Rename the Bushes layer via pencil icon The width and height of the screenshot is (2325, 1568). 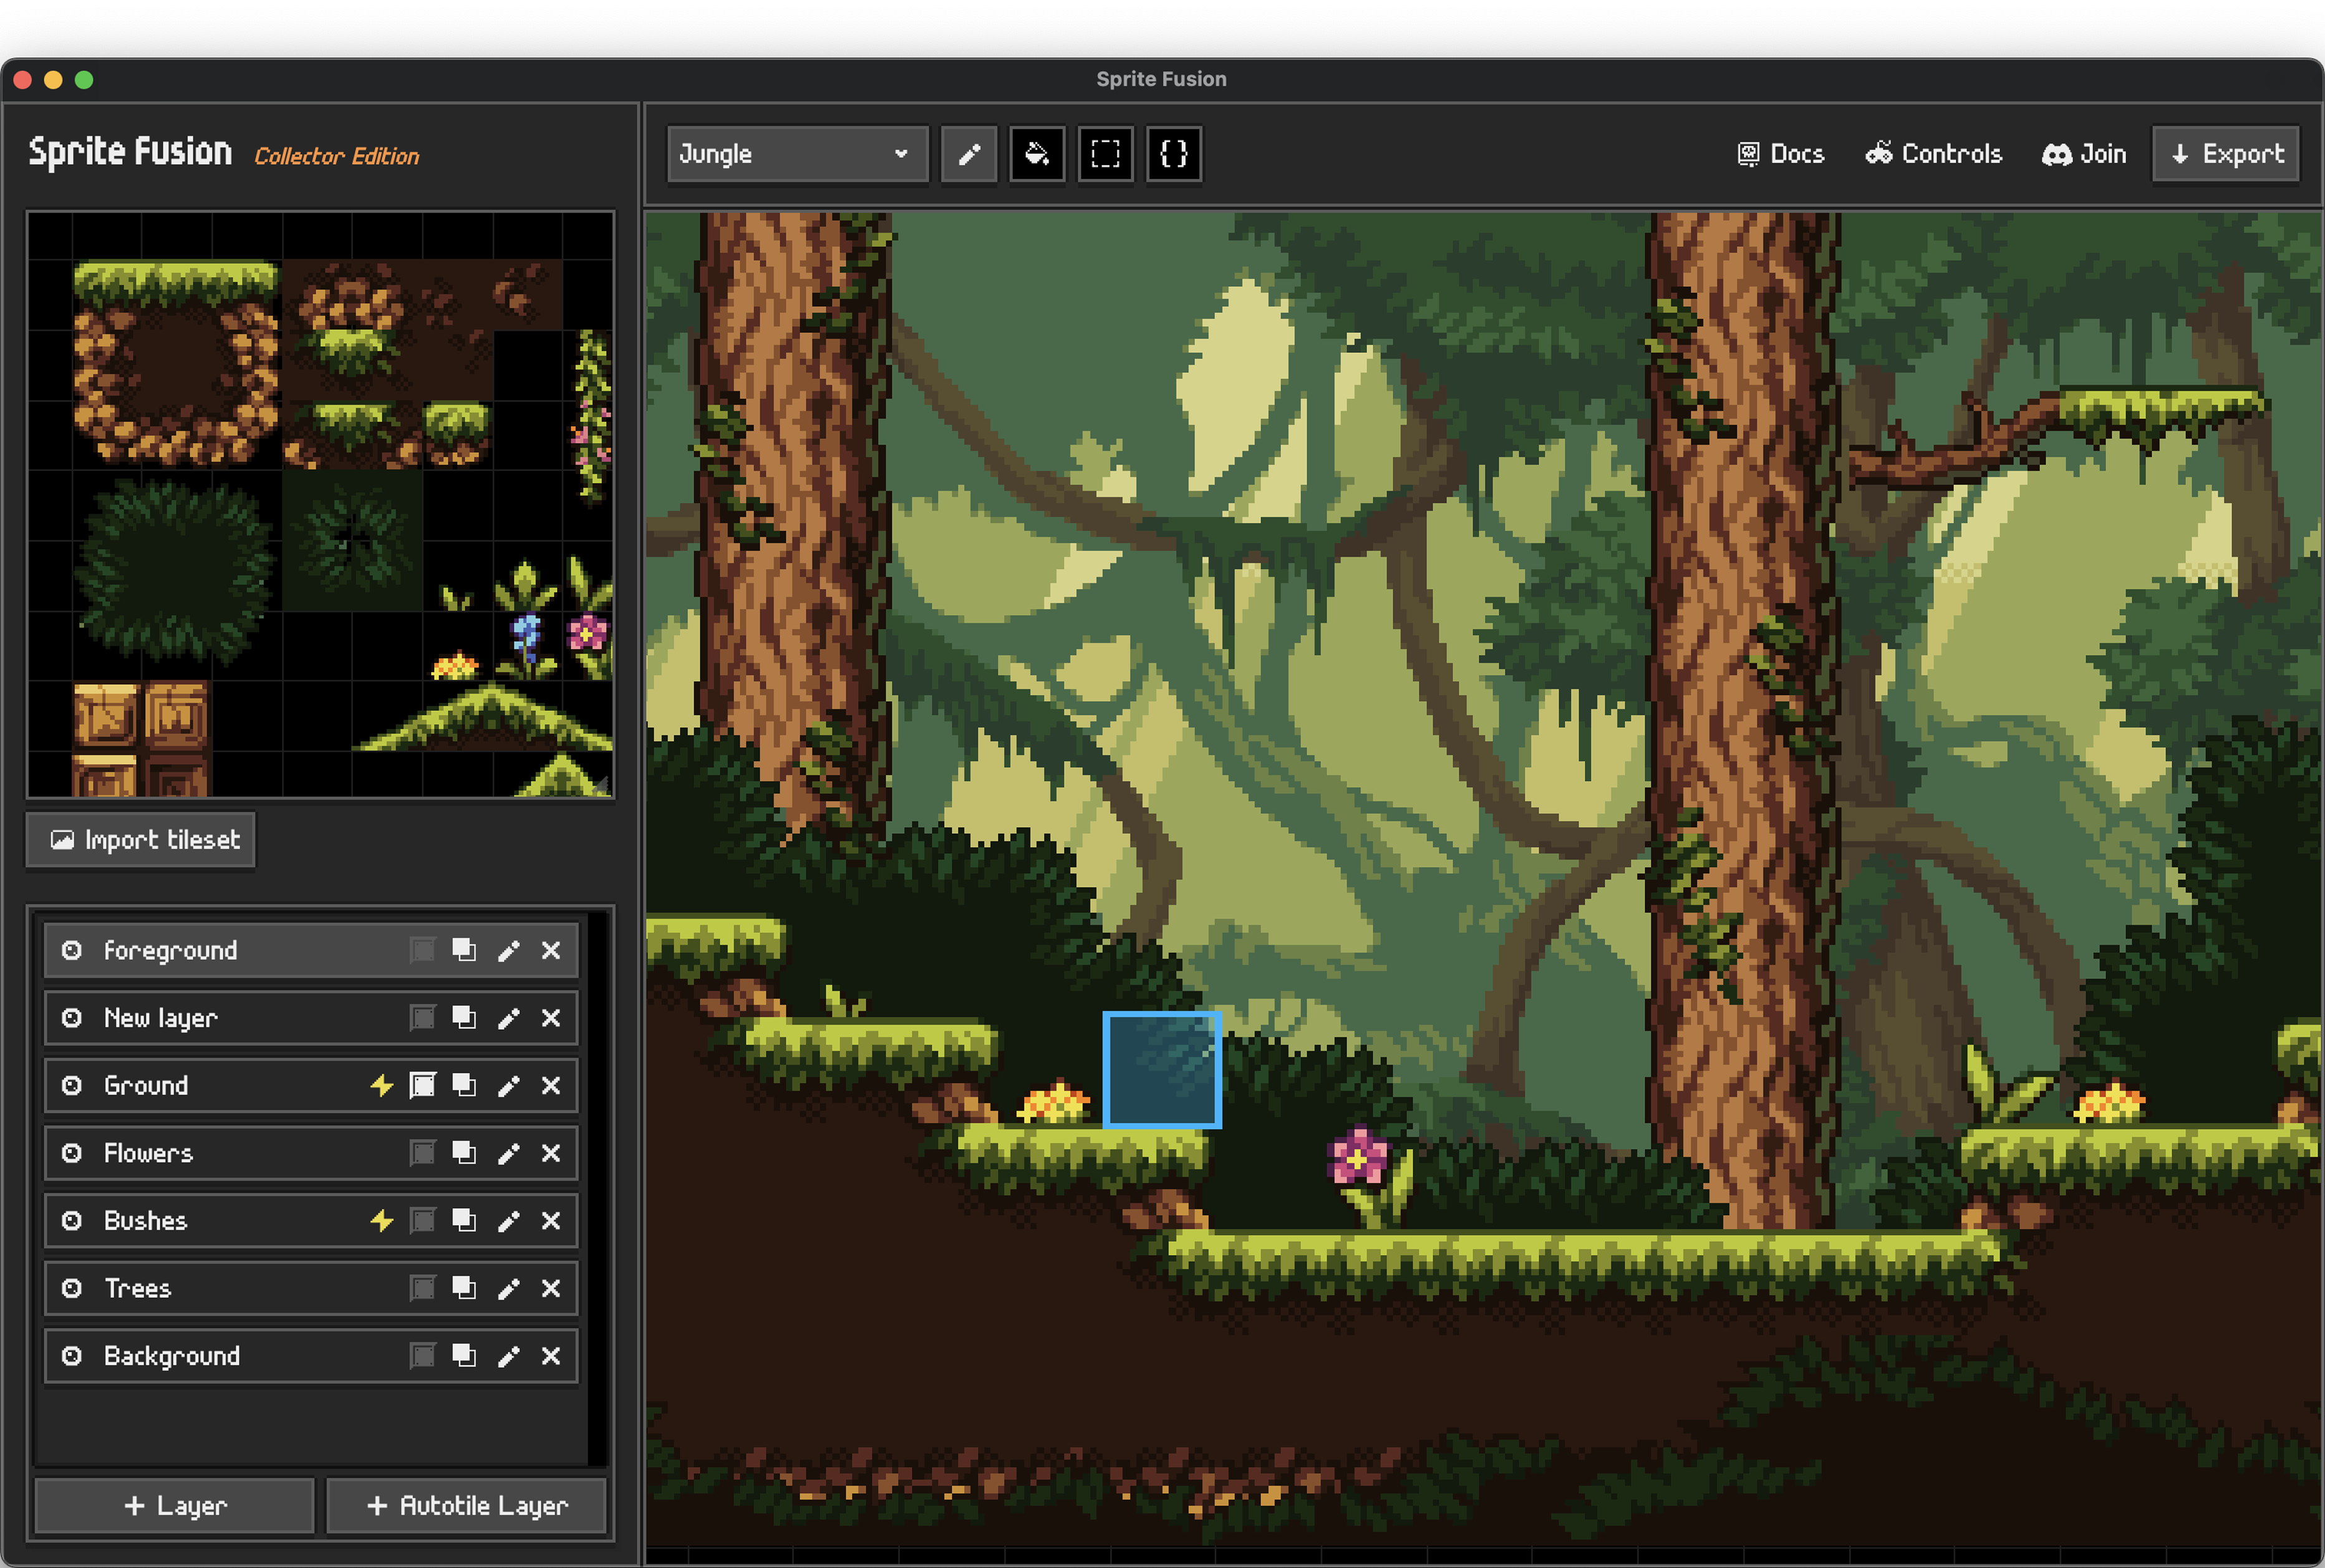click(x=509, y=1221)
